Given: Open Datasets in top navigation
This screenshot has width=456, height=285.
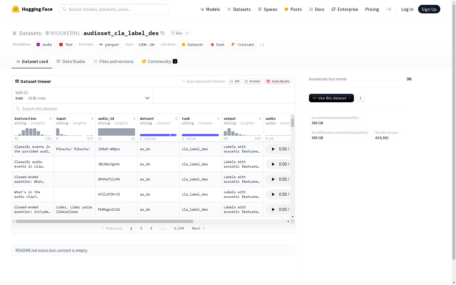Looking at the screenshot, I should point(239,9).
